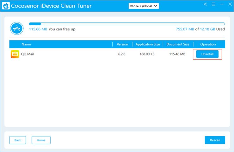Select the QQ Mail row name
234x152 pixels.
27,54
